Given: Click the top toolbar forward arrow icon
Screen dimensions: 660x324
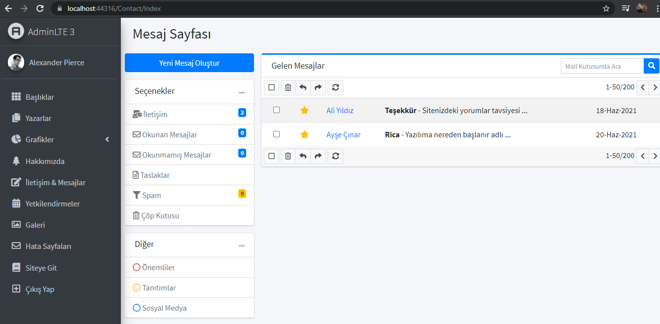Looking at the screenshot, I should (318, 87).
